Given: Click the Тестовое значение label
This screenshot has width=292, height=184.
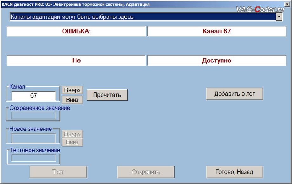Looking at the screenshot, I should pos(35,150).
